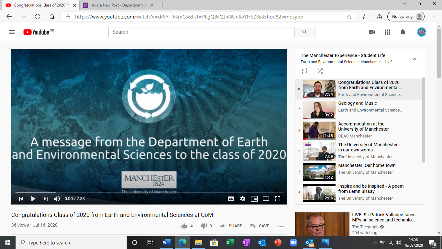The image size is (442, 249).
Task: Open OneNote from the taskbar
Action: point(246,243)
